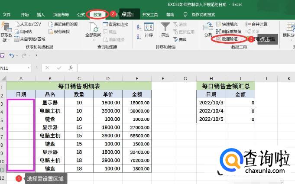
Task: Open the File (文件) tab
Action: click(x=6, y=15)
